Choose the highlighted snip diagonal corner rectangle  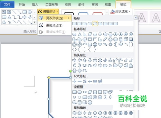click(x=95, y=23)
